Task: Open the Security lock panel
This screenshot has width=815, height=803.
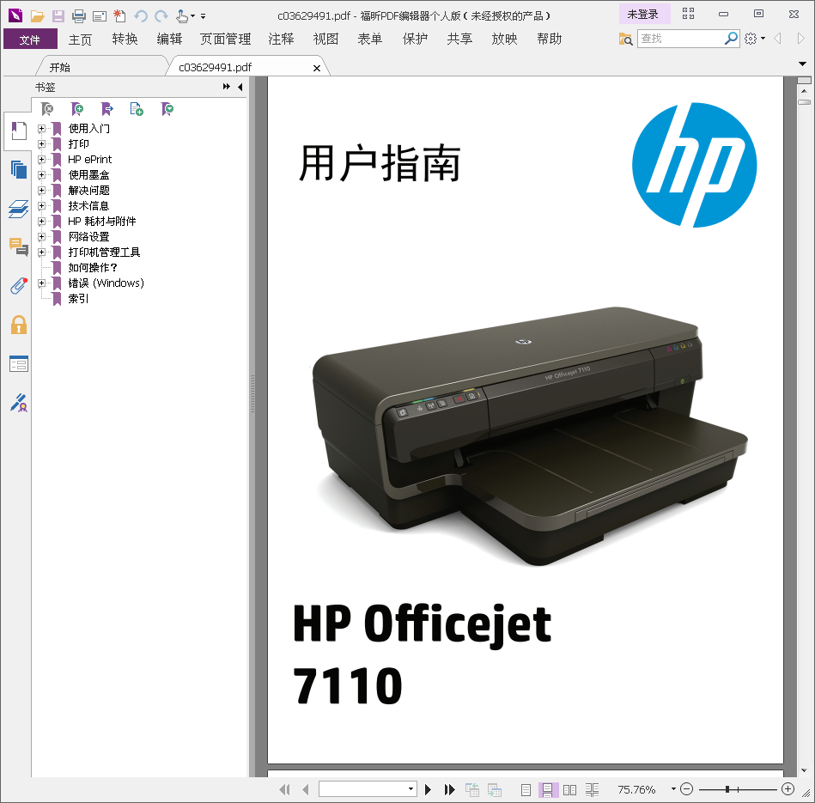Action: (x=19, y=325)
